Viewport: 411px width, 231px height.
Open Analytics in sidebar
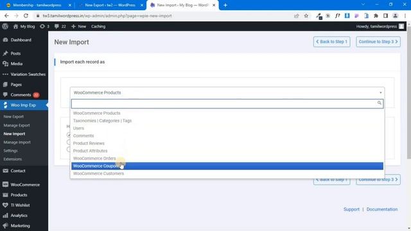19,216
